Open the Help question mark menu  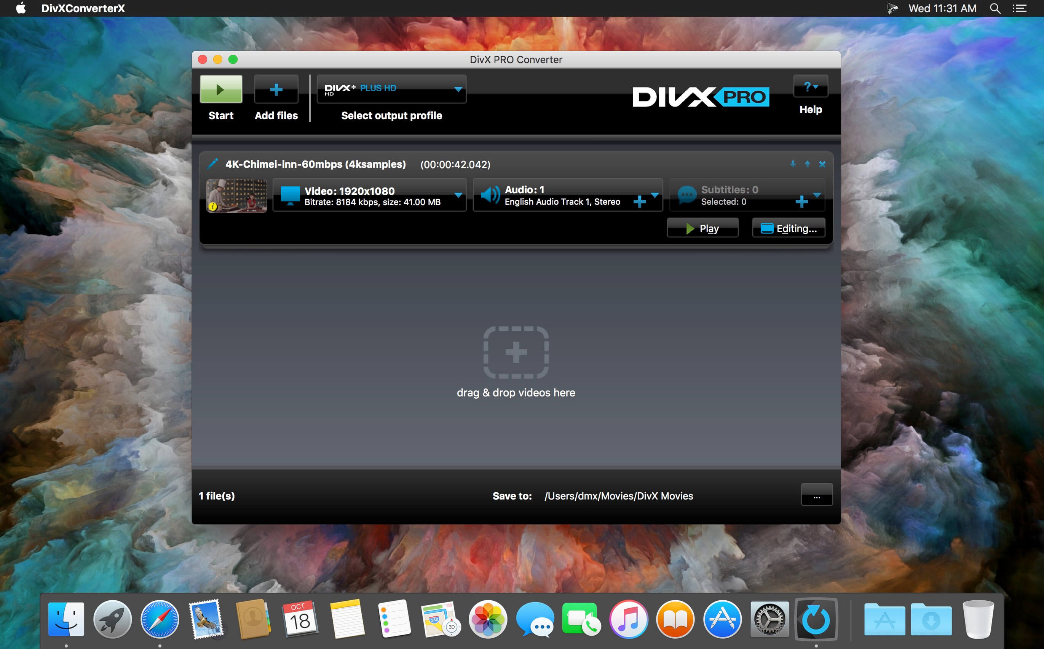coord(810,87)
